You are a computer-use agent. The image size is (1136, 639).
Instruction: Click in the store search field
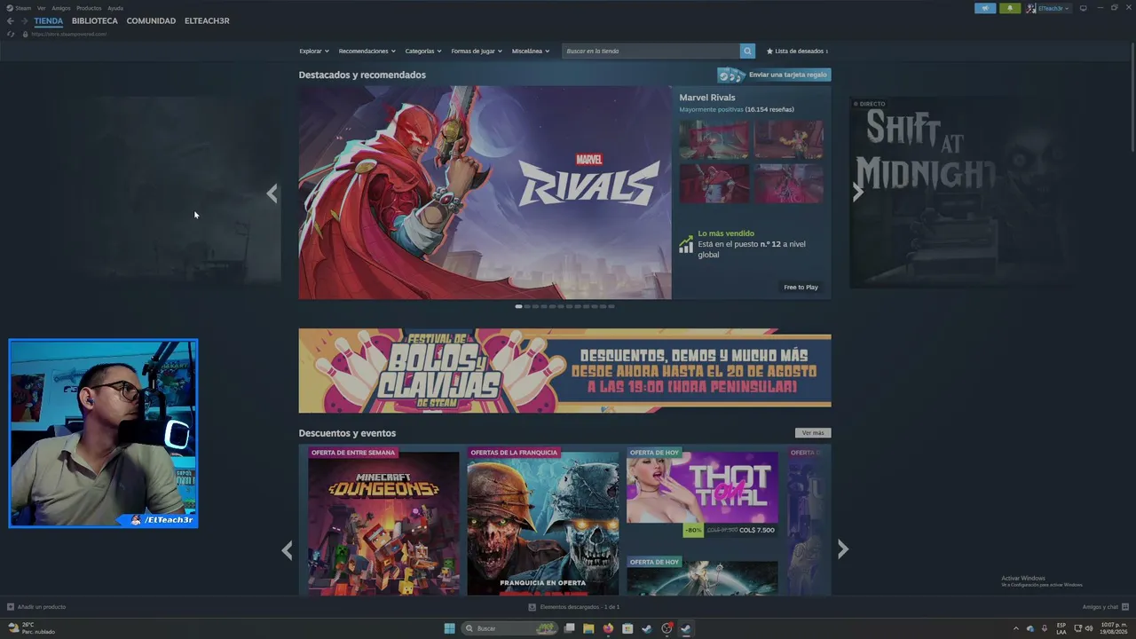click(x=651, y=51)
